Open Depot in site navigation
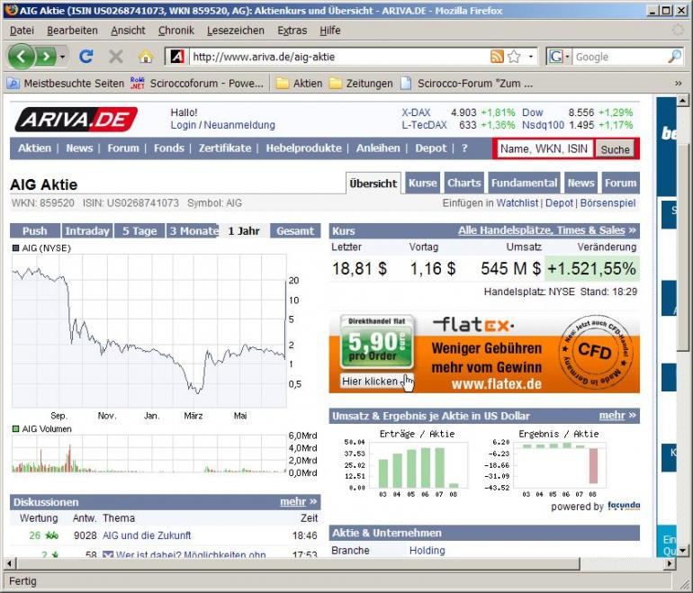 [x=430, y=148]
